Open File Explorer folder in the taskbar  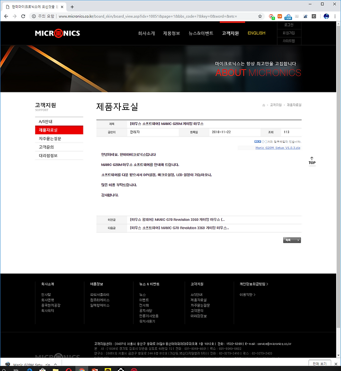point(55,370)
